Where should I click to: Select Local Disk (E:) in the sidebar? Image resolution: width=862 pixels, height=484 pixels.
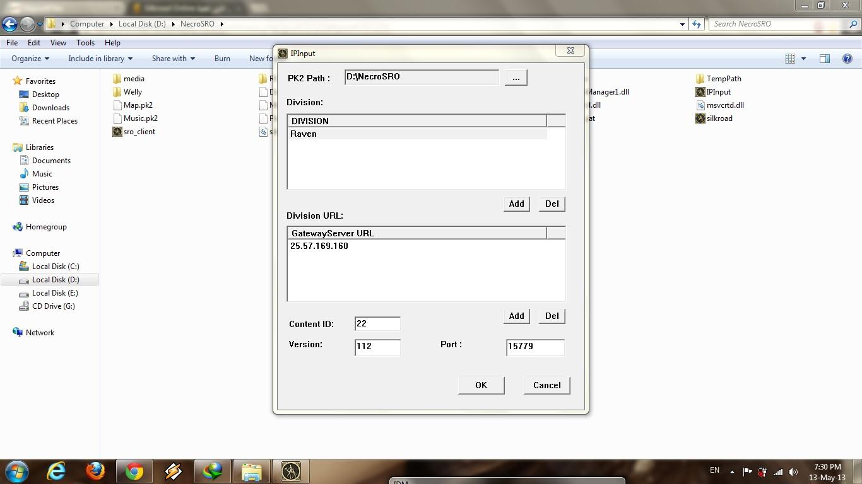(x=49, y=293)
